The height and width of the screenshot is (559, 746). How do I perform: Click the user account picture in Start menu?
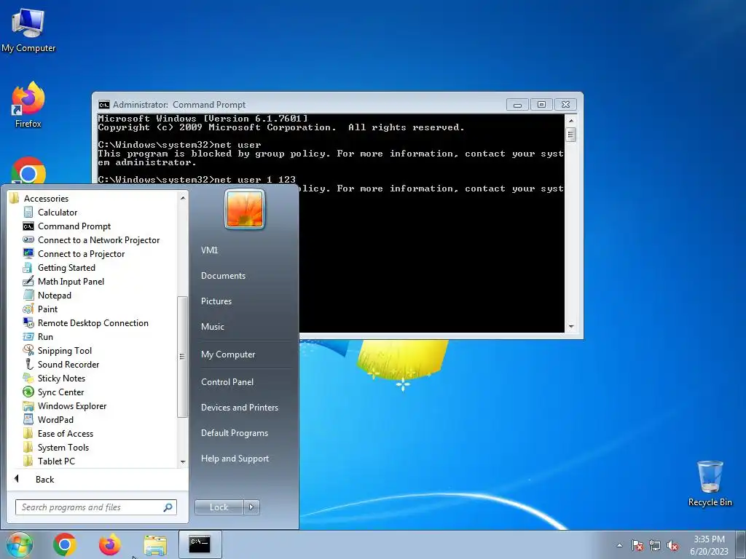[245, 209]
